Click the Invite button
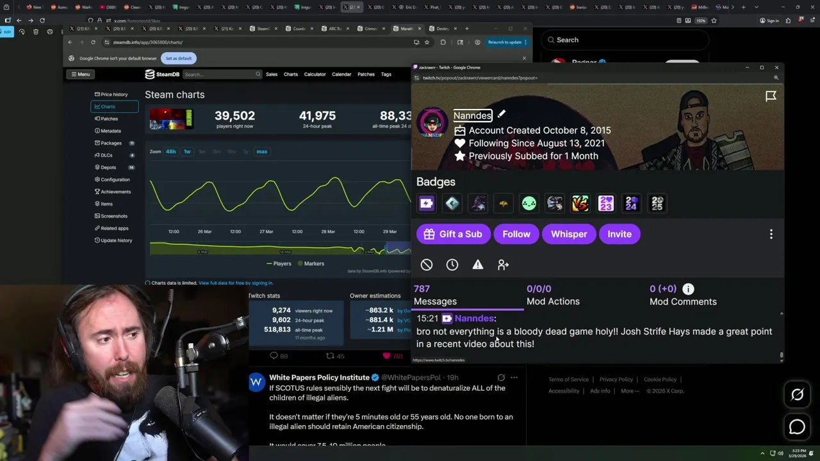The height and width of the screenshot is (461, 820). tap(619, 234)
